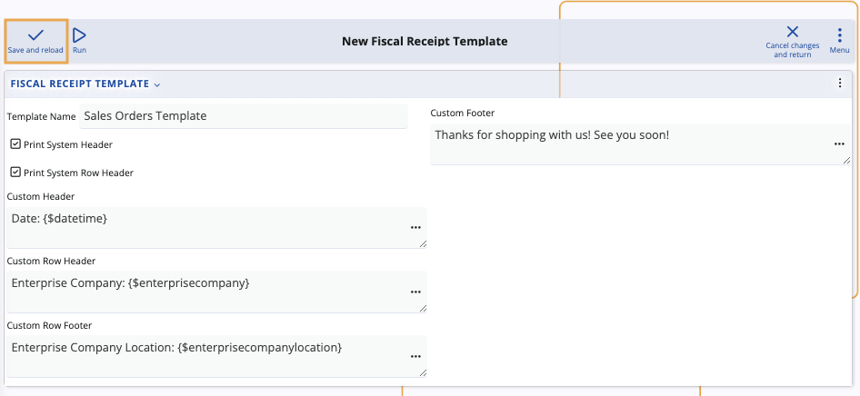This screenshot has width=860, height=396.
Task: Click the Save and reload checkmark
Action: (35, 40)
